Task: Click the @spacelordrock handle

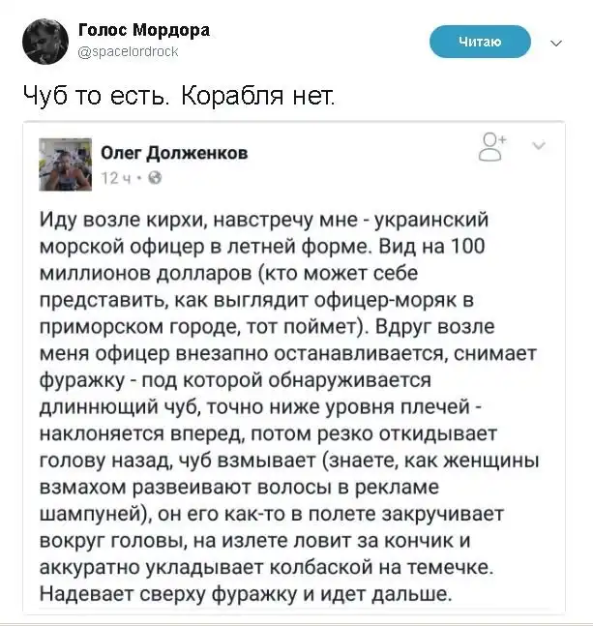Action: coord(127,52)
